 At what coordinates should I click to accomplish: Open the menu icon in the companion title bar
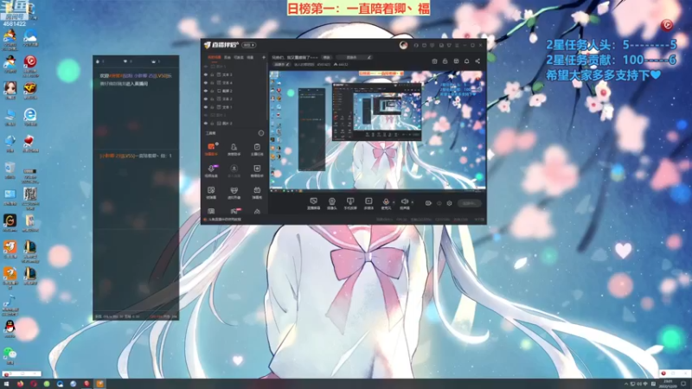[457, 45]
